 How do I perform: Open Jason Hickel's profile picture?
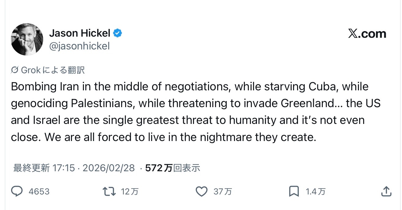27,39
